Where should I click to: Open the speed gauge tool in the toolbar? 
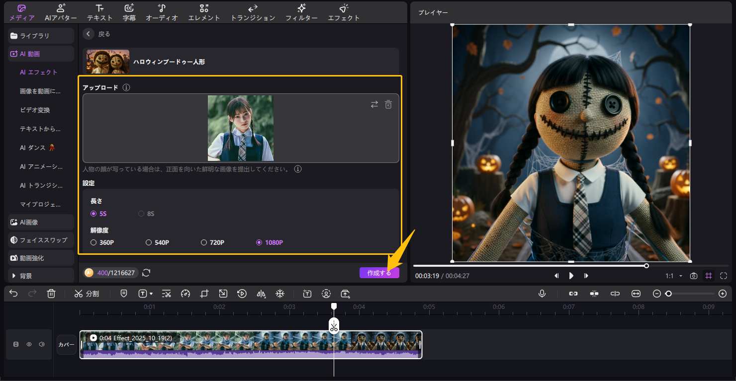point(185,294)
